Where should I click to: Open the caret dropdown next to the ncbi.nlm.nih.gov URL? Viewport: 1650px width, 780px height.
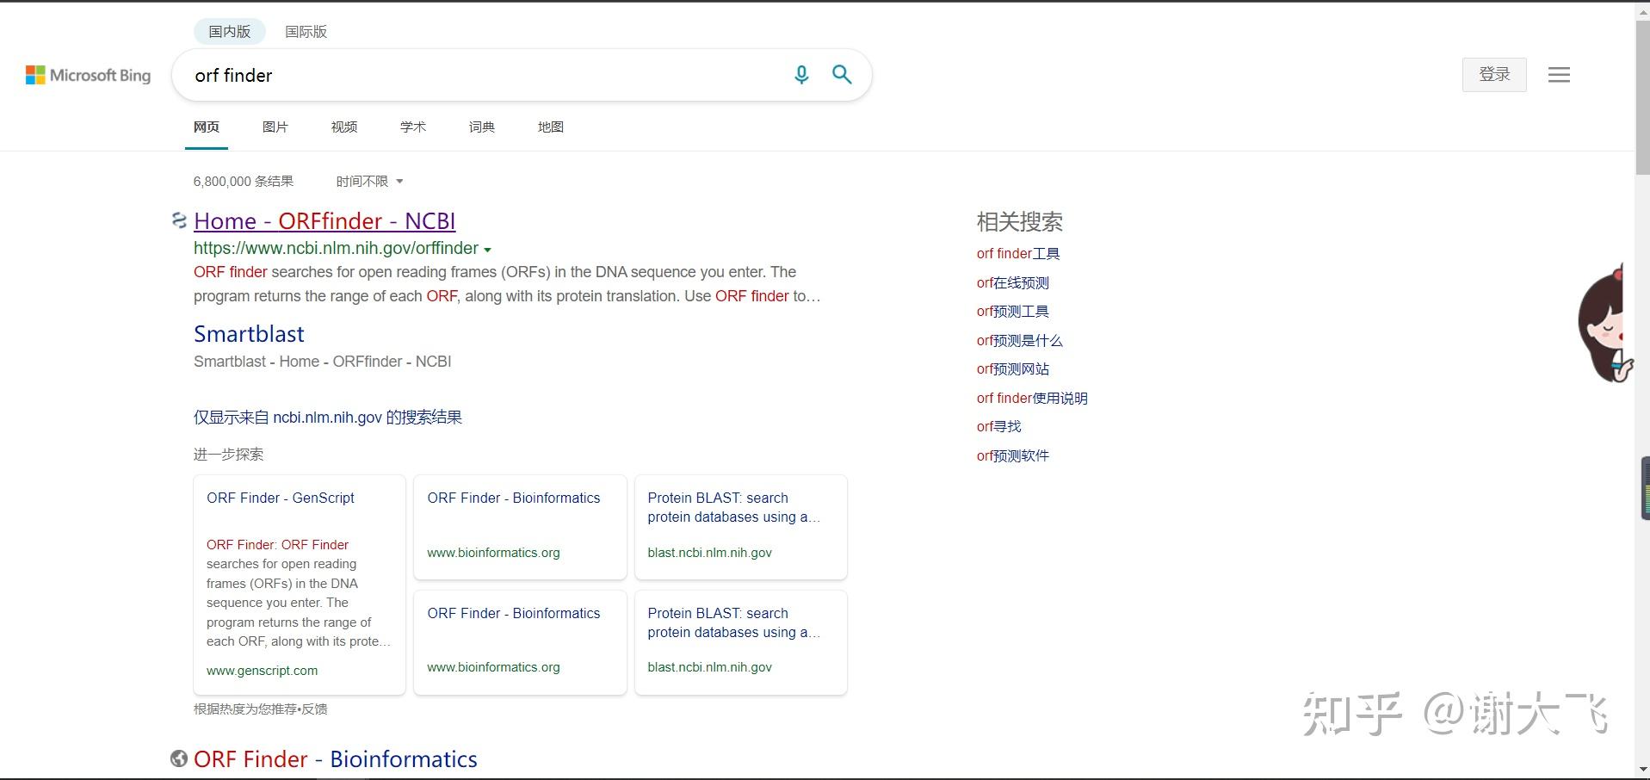click(x=489, y=250)
